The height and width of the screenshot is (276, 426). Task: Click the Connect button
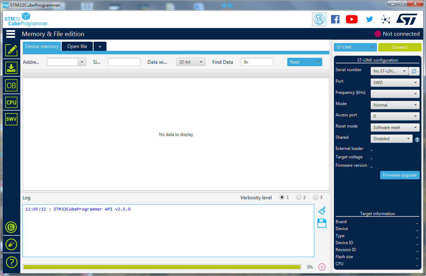click(x=400, y=47)
